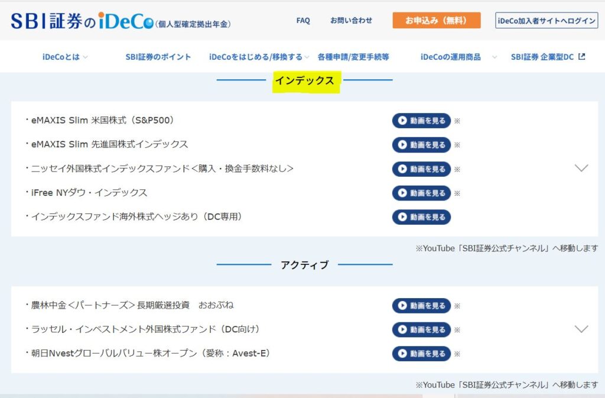Open SBI証券 企業型DC external link
605x398 pixels.
point(548,57)
